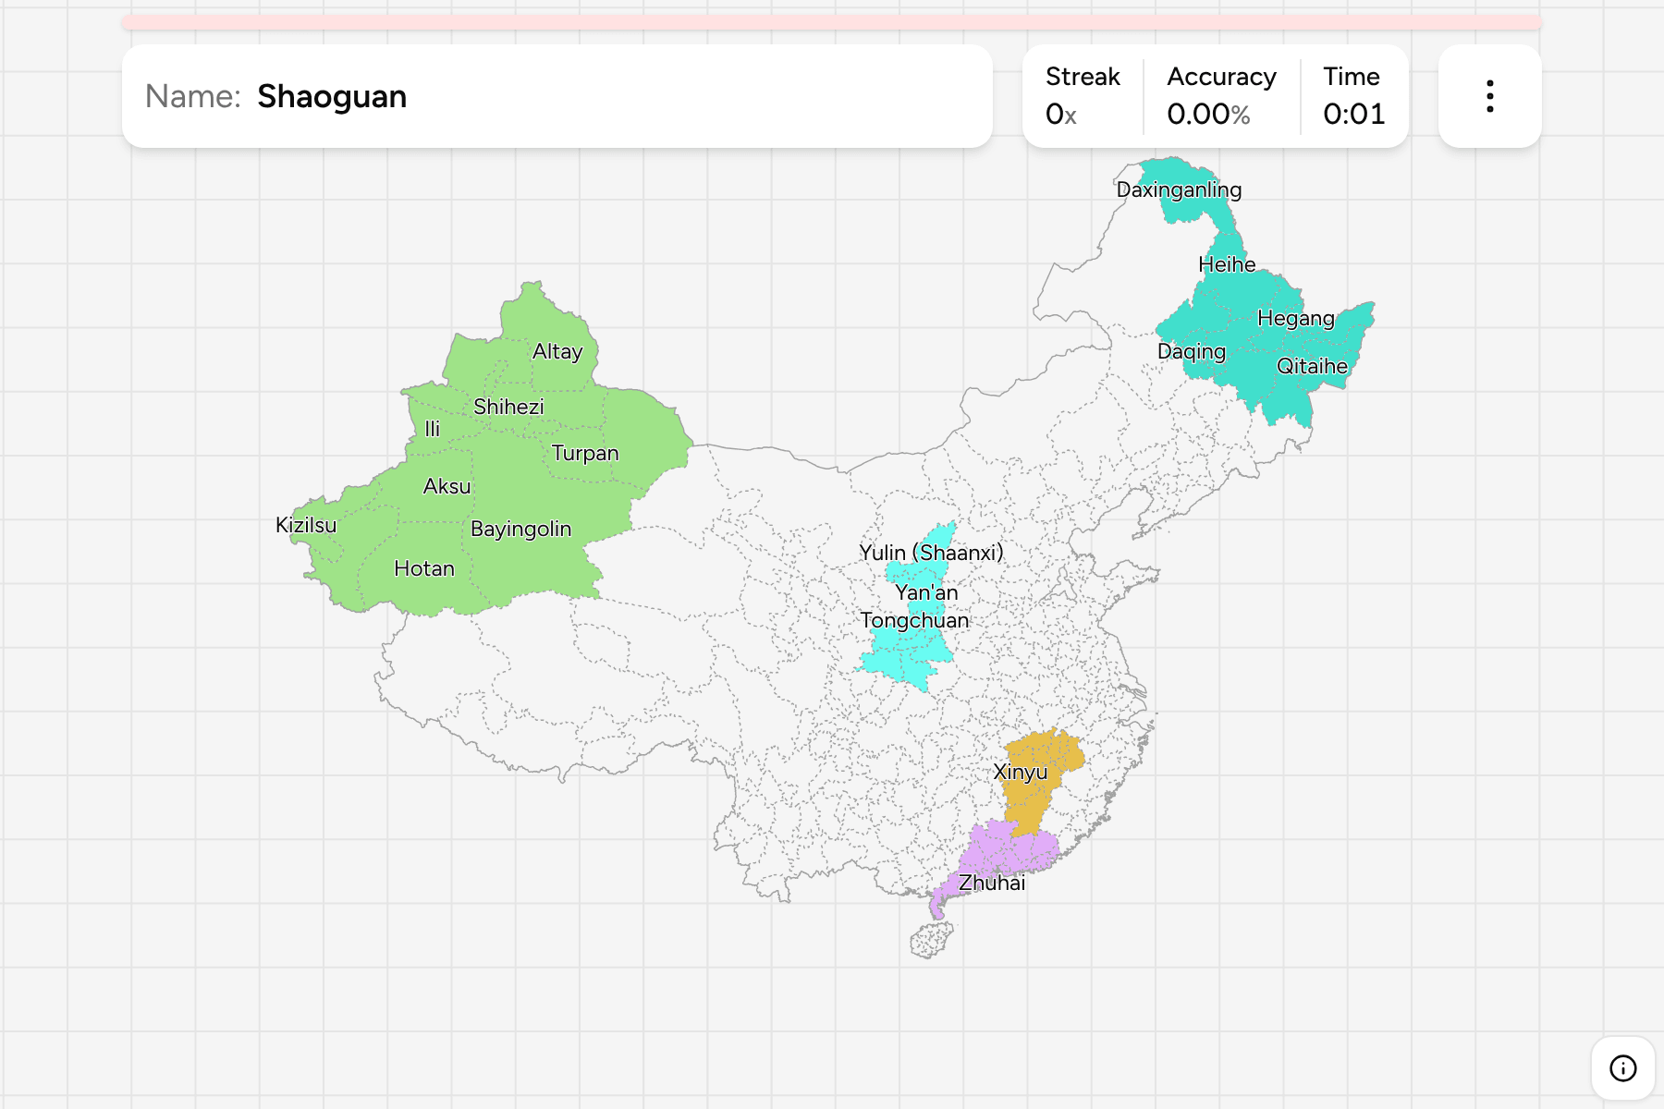Select the Tongchuan label
Image resolution: width=1664 pixels, height=1109 pixels.
(914, 620)
